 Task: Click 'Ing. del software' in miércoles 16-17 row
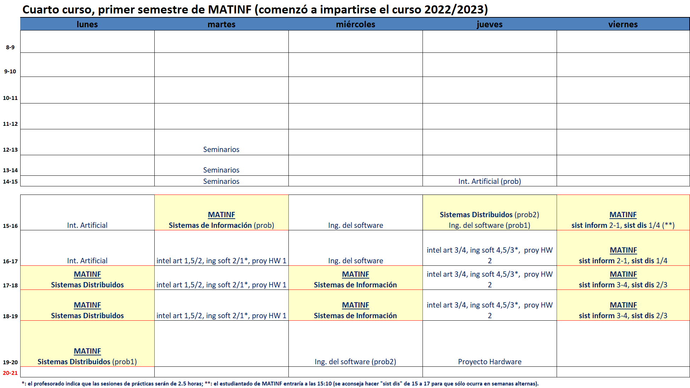pos(355,261)
